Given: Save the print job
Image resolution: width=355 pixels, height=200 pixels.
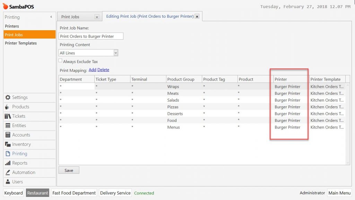Looking at the screenshot, I should click(69, 170).
